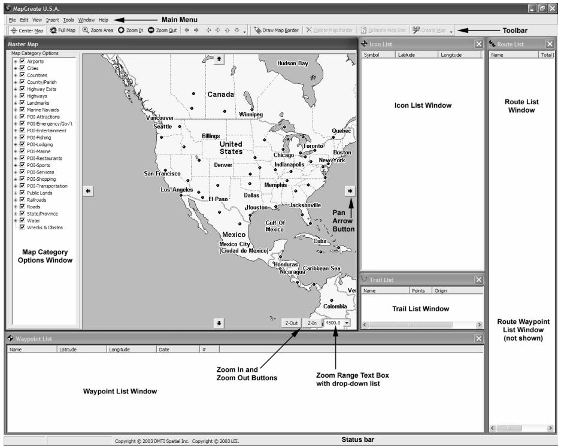Toggle the Water category visibility

pos(22,220)
